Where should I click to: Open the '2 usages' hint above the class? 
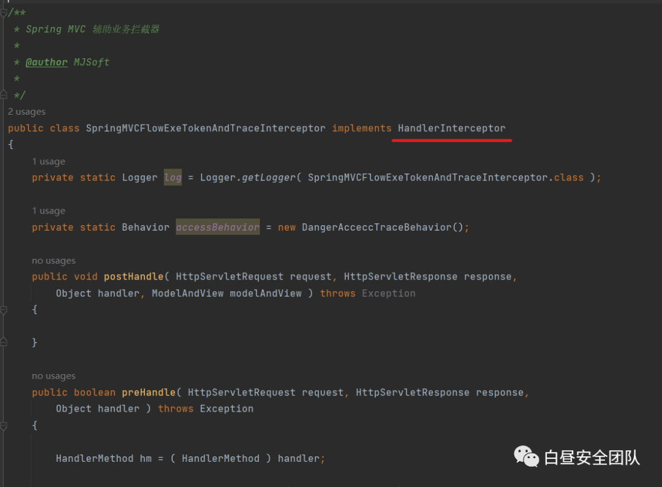(x=26, y=112)
